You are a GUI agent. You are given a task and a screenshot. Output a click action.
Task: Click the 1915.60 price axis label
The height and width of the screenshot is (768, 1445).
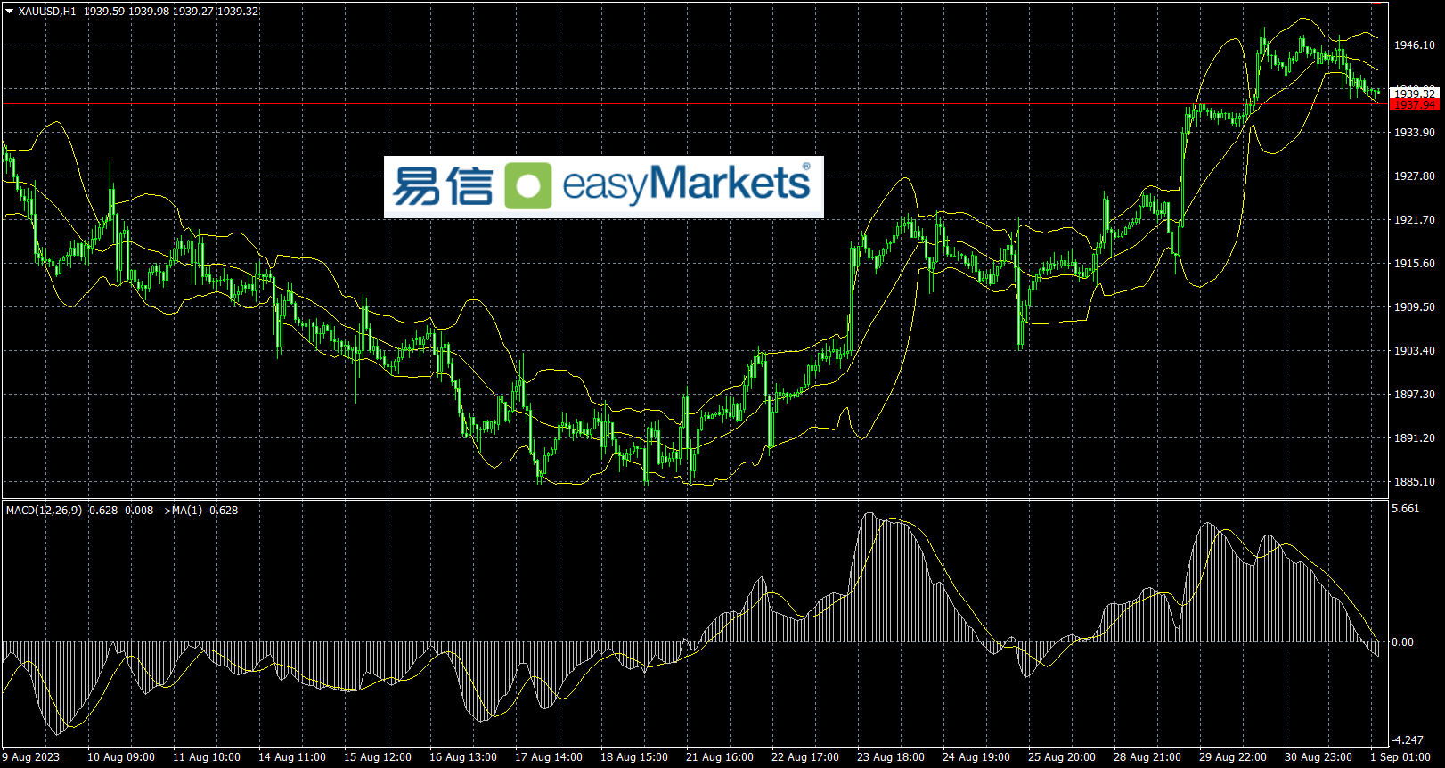pos(1415,264)
